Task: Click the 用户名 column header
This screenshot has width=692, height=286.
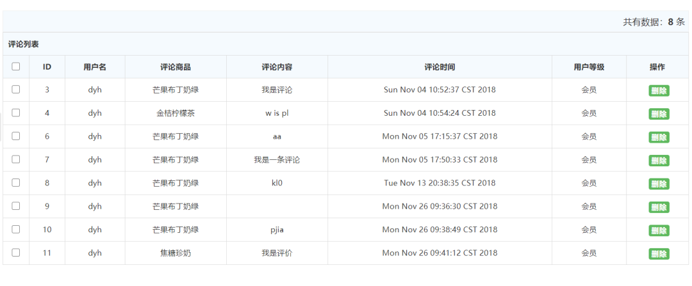Action: 95,67
